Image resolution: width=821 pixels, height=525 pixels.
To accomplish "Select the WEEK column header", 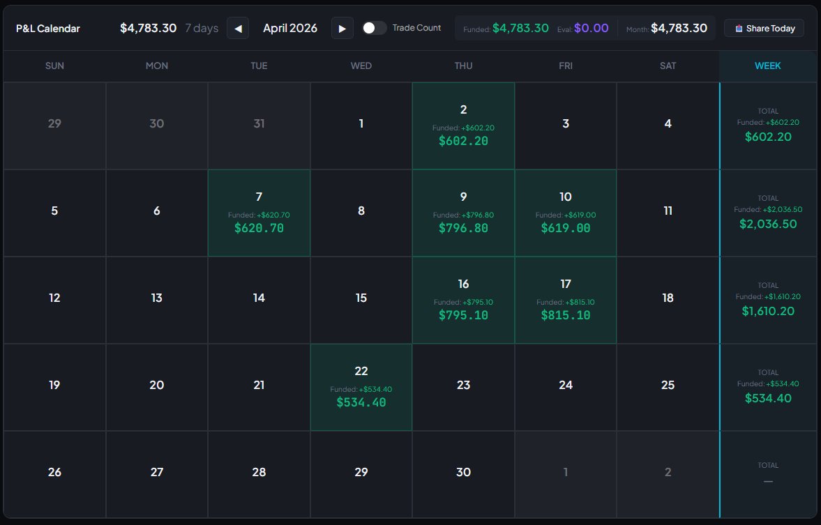I will pos(767,66).
